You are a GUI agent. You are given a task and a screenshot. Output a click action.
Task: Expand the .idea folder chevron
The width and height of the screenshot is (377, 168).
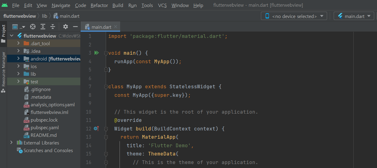pos(18,51)
